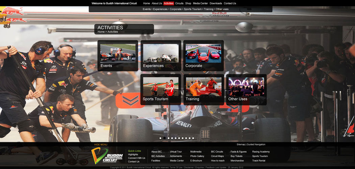
Task: Click the first slideshow pagination dot
Action: pyautogui.click(x=160, y=138)
